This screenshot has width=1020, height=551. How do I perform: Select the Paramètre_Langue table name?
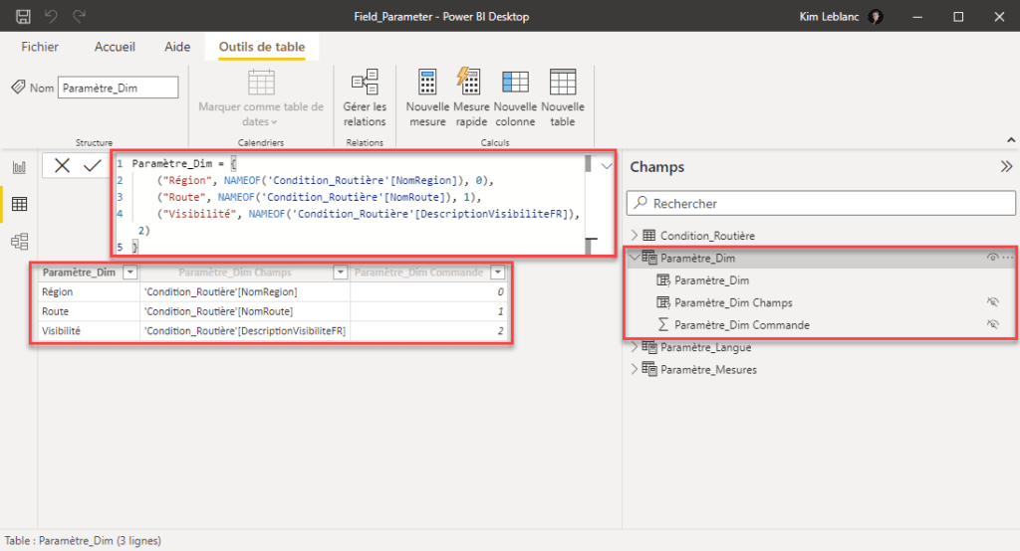[706, 348]
